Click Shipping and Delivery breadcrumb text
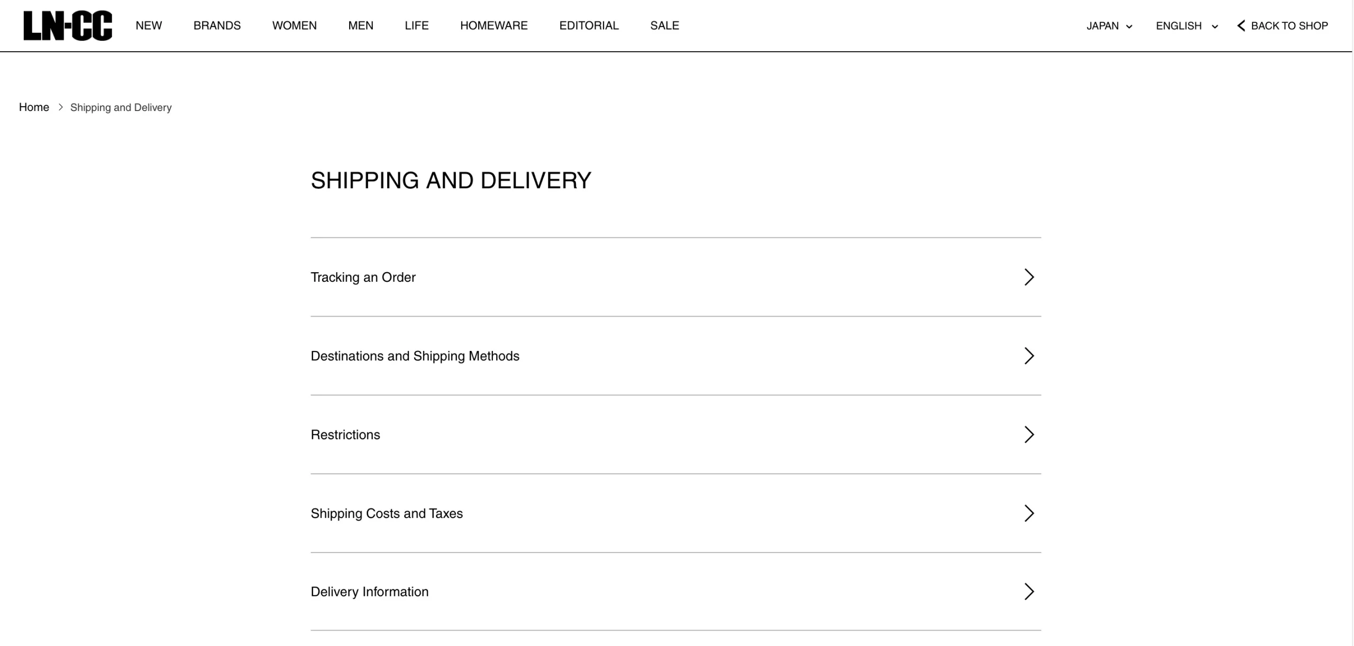This screenshot has width=1354, height=646. pos(121,107)
